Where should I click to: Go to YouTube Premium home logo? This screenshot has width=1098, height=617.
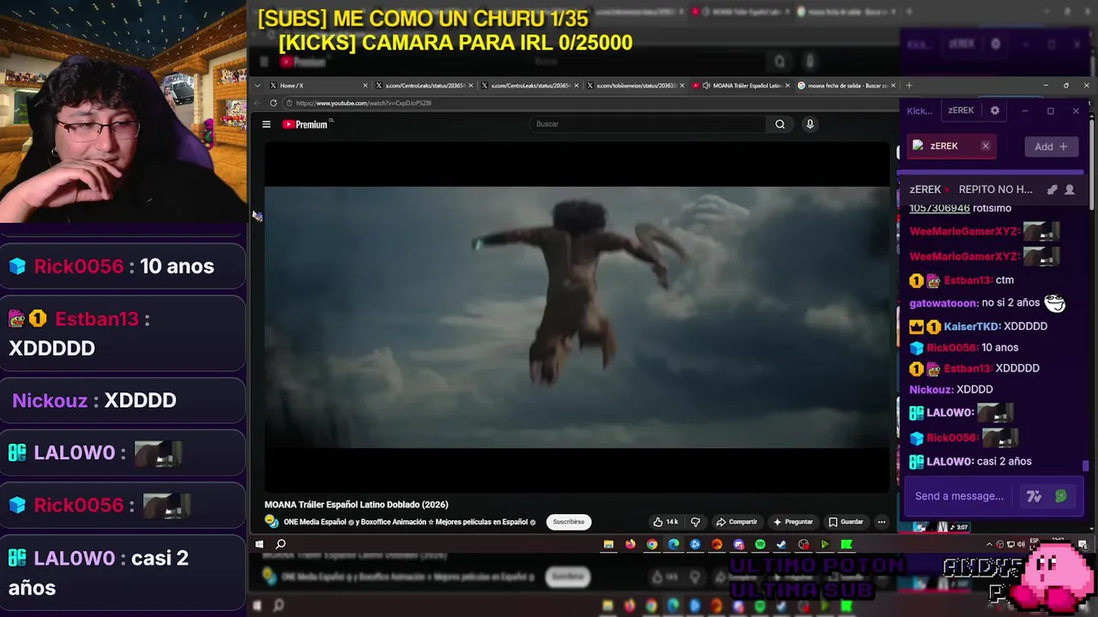click(305, 124)
